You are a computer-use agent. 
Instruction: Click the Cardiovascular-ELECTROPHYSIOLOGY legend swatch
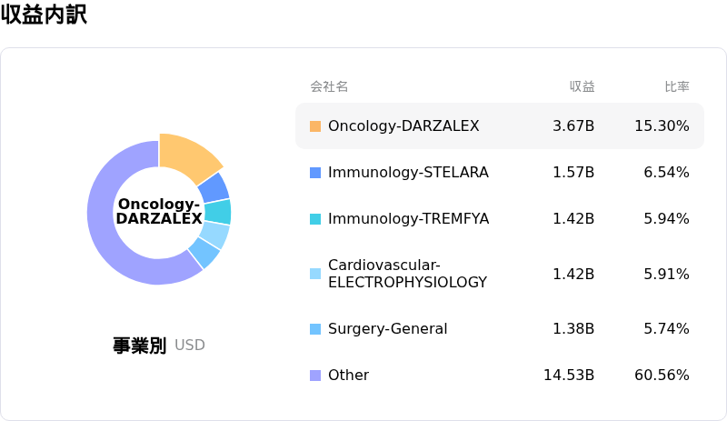[315, 274]
